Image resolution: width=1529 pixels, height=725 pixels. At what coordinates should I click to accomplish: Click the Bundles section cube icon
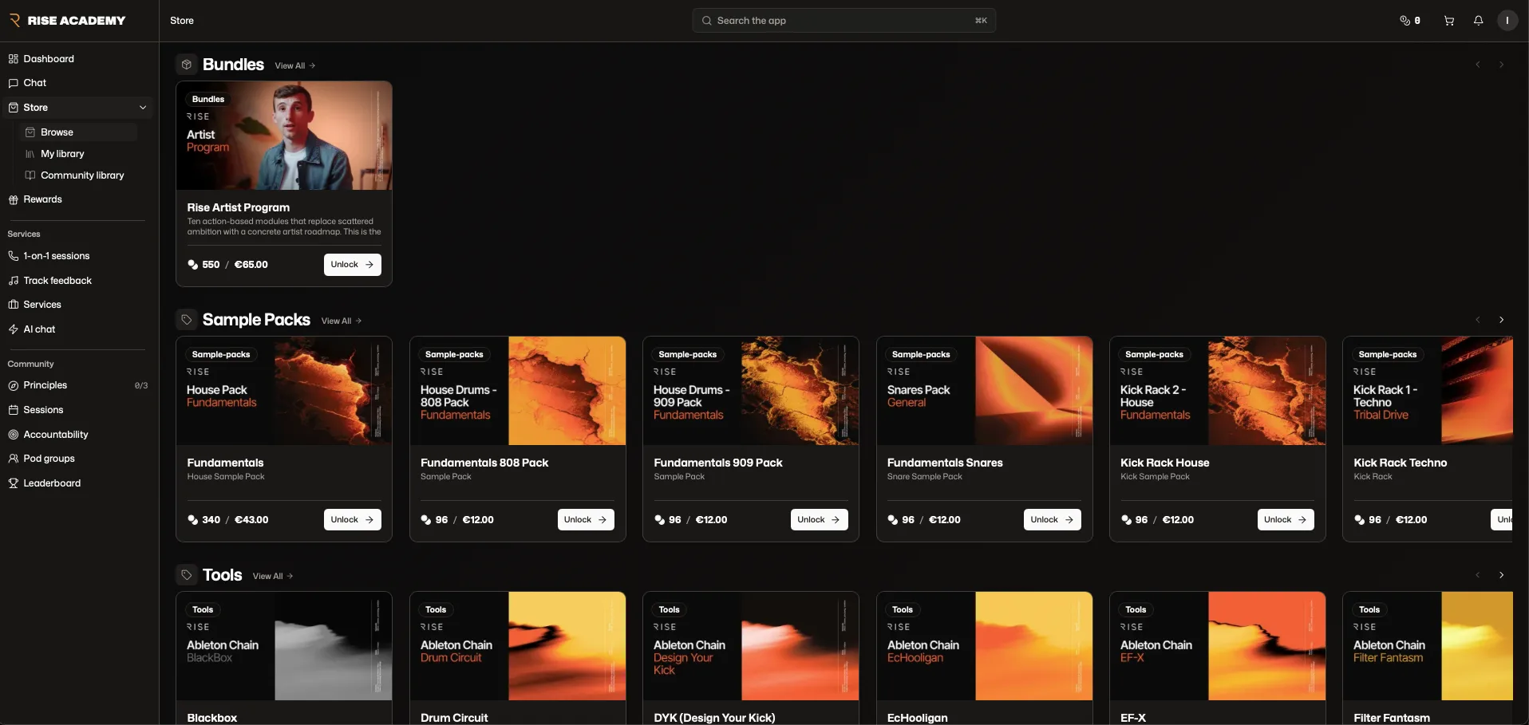tap(186, 65)
